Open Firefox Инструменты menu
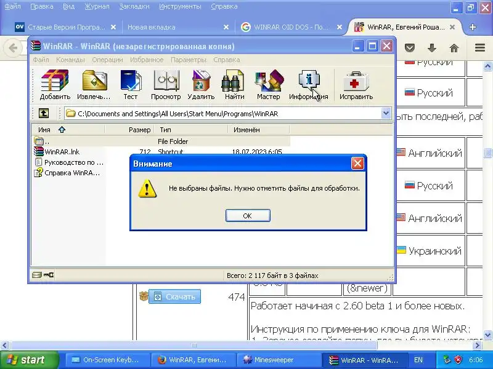 180,6
